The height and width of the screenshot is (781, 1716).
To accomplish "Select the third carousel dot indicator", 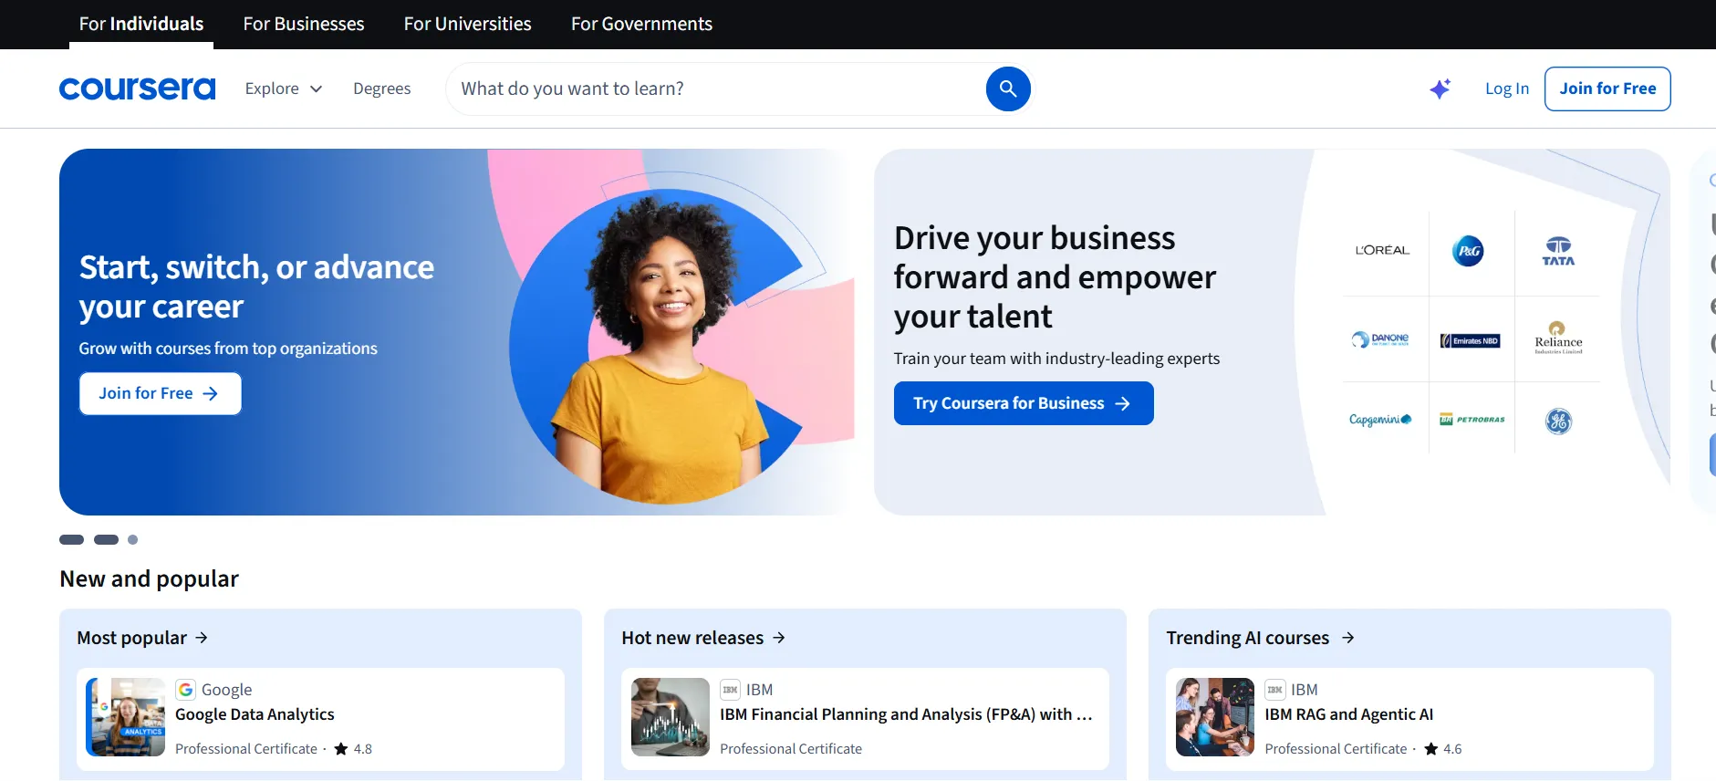I will (x=133, y=539).
